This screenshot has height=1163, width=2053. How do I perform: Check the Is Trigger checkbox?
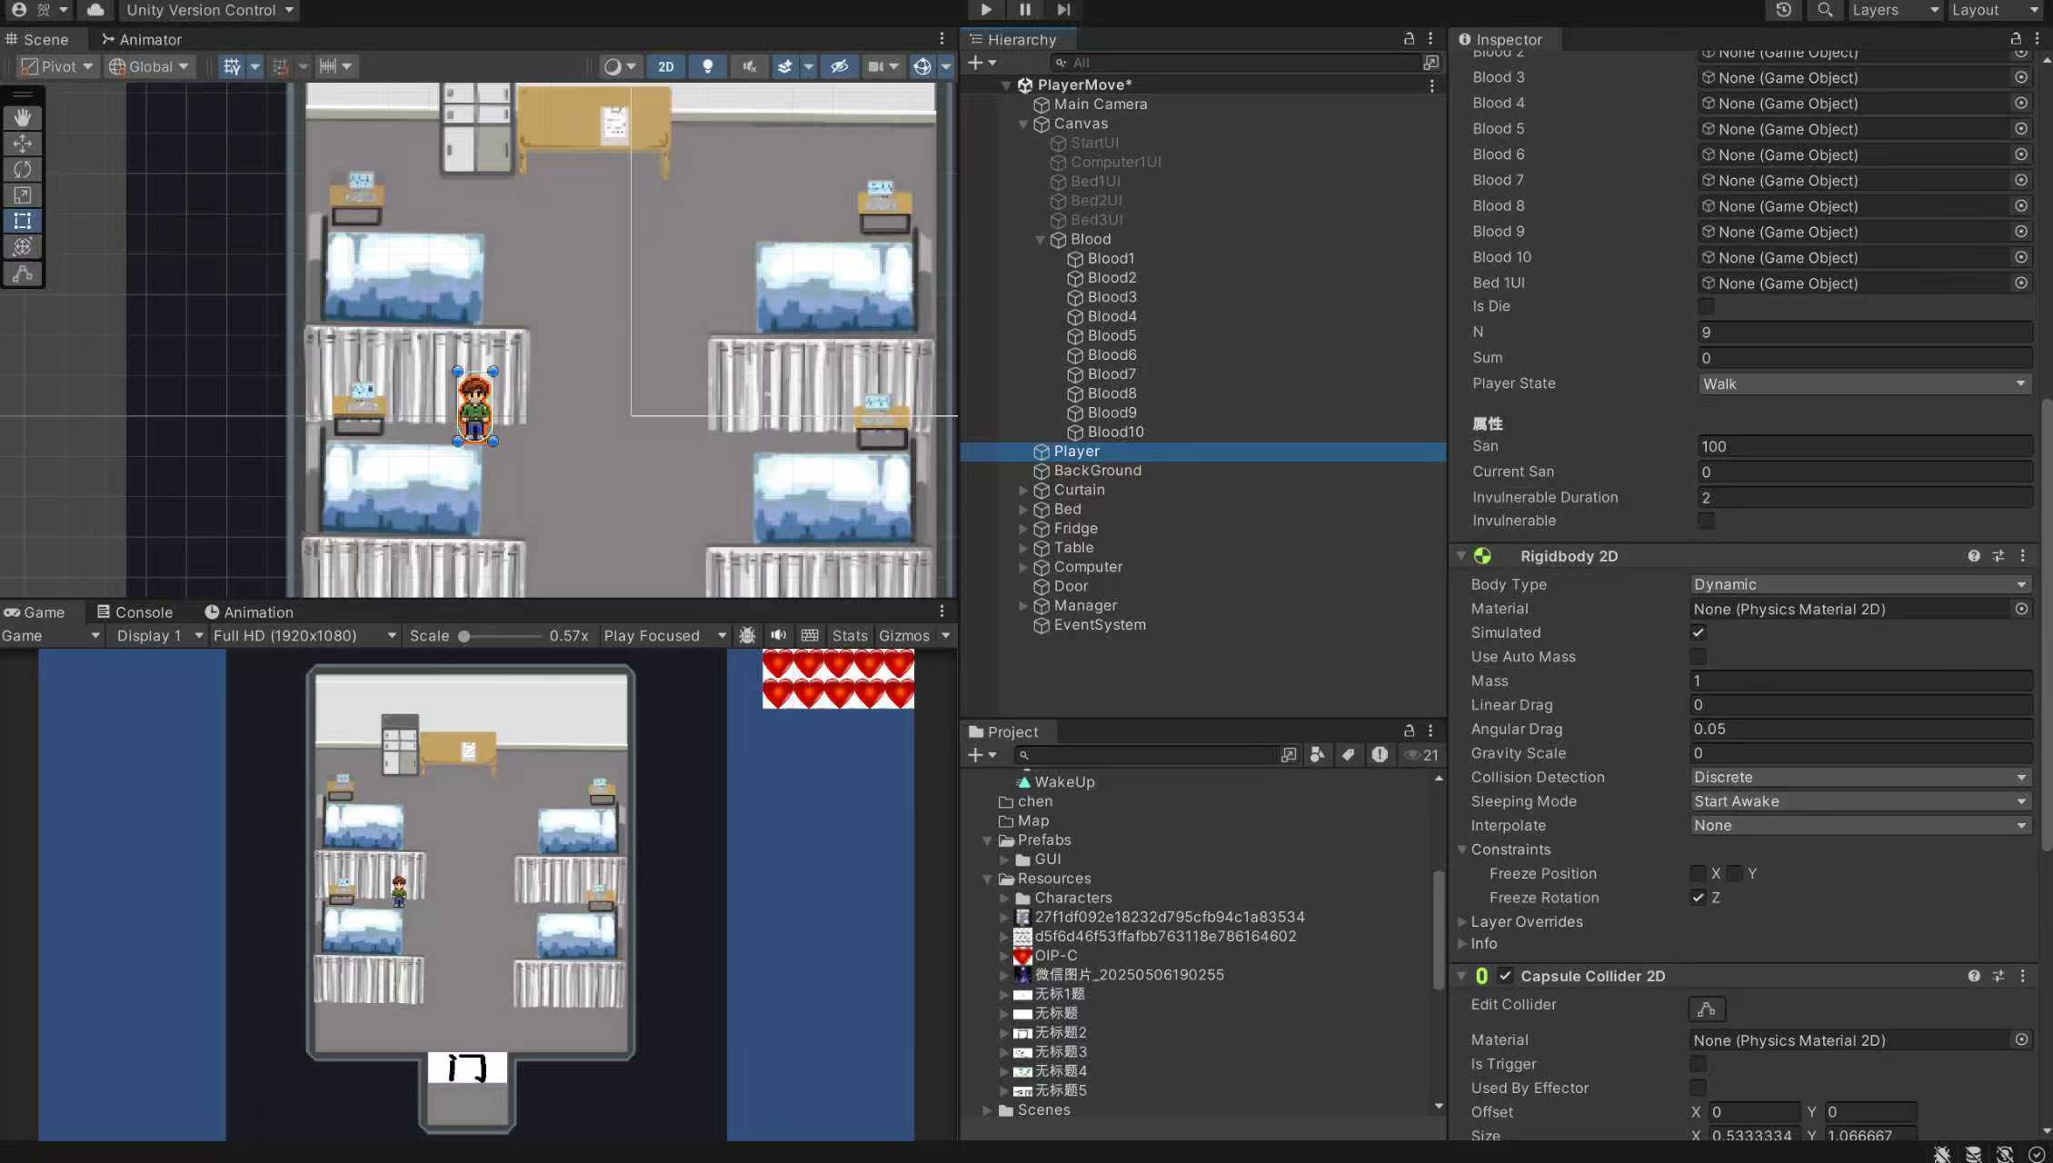point(1698,1063)
